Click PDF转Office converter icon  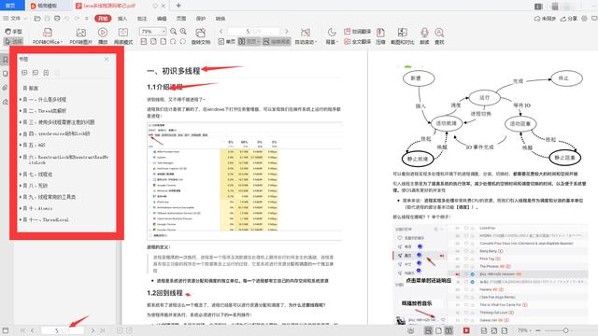point(48,33)
